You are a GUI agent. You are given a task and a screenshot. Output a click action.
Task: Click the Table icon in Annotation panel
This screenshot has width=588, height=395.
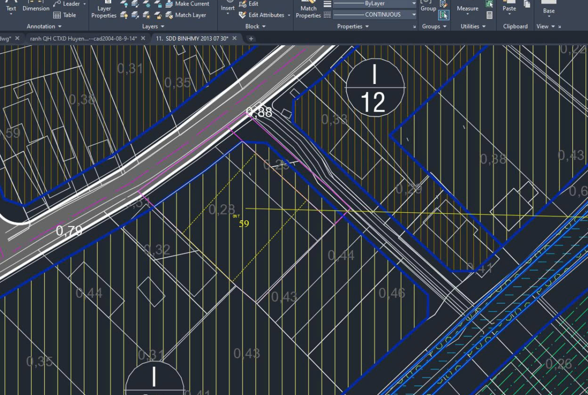[57, 15]
